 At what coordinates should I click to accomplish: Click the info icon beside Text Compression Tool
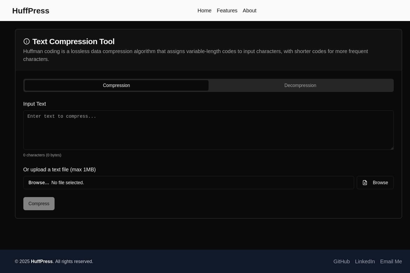pyautogui.click(x=26, y=41)
